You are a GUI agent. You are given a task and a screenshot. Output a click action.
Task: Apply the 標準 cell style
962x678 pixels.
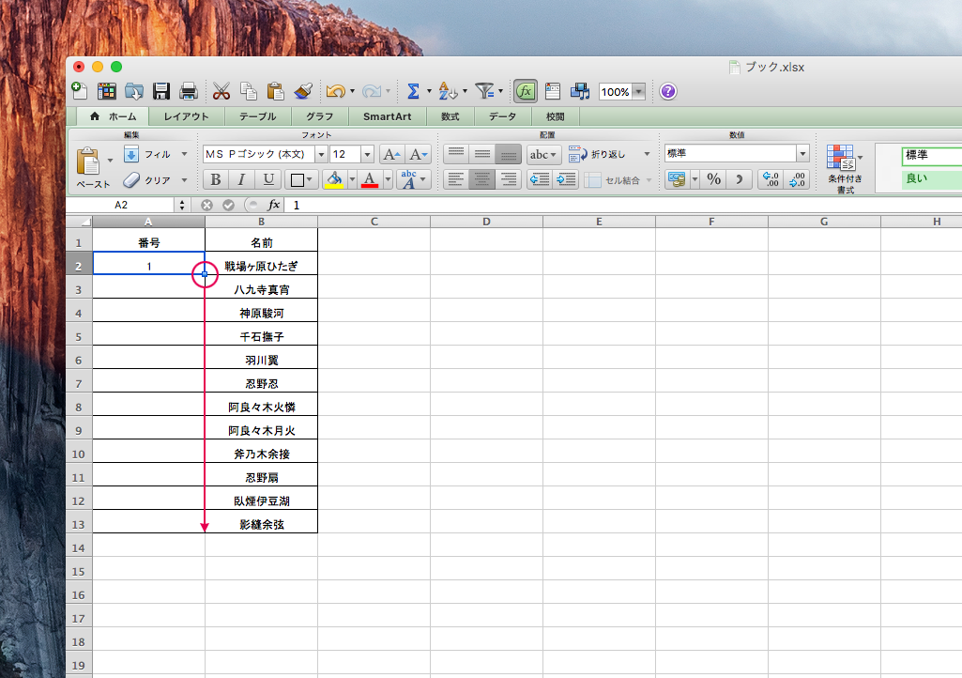click(933, 155)
